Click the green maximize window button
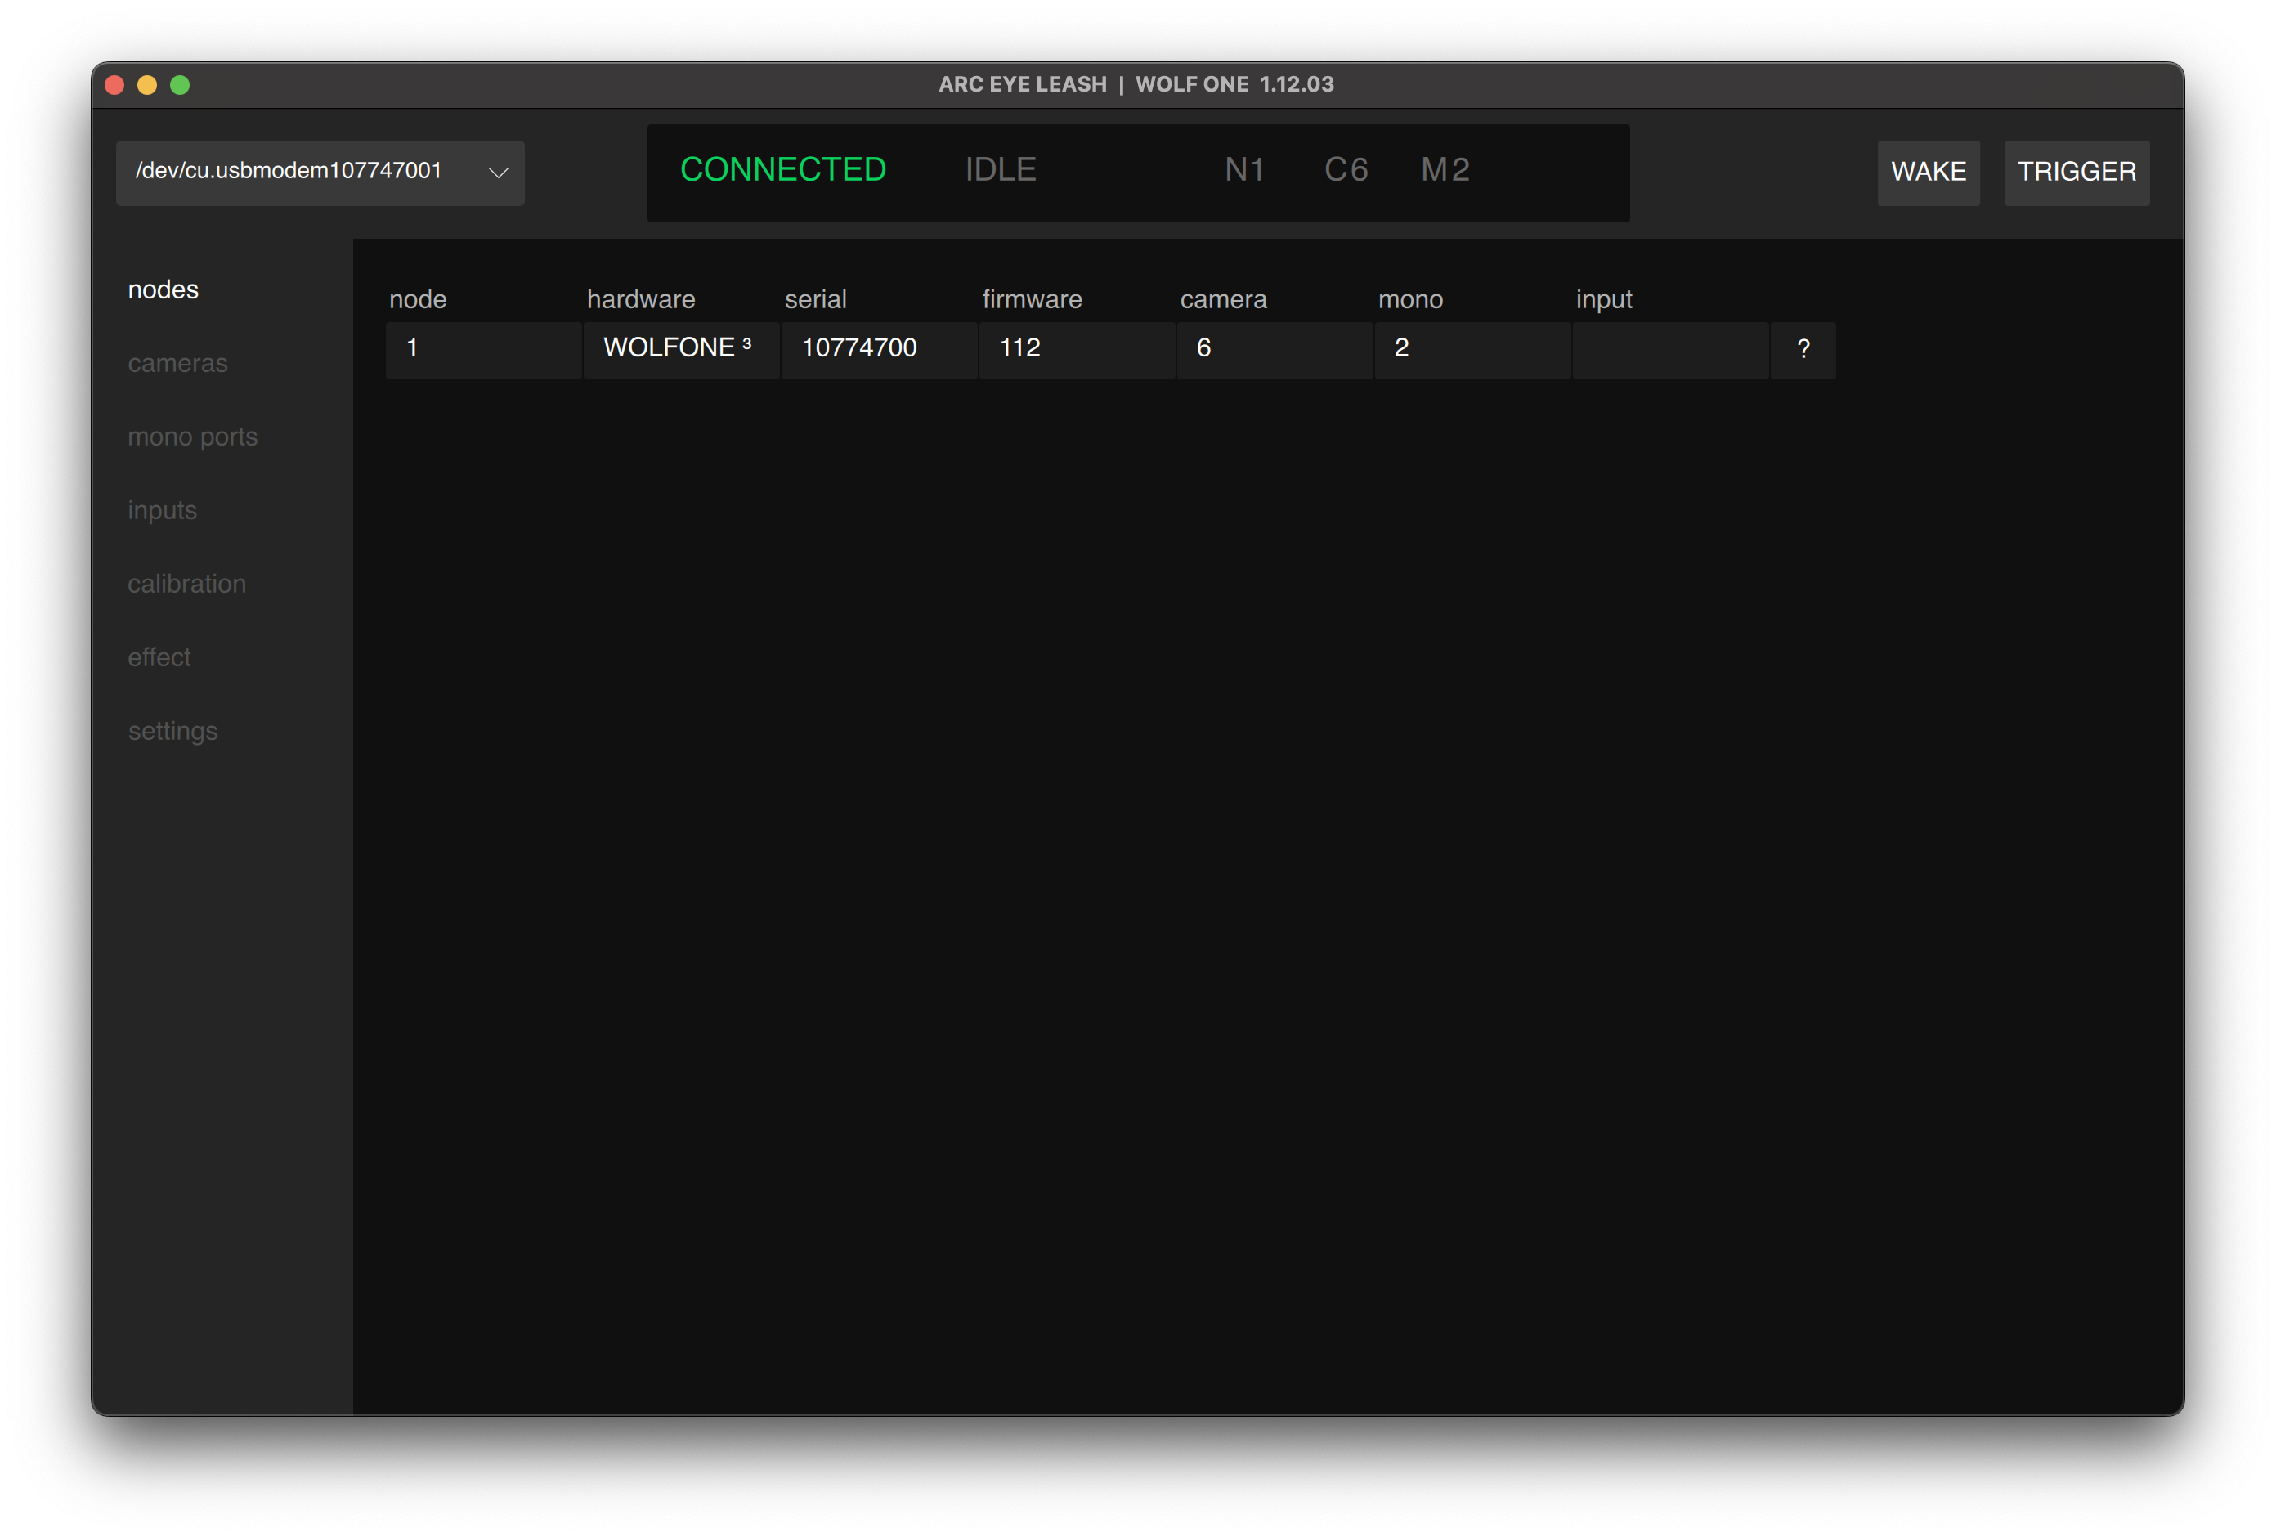 pos(180,85)
